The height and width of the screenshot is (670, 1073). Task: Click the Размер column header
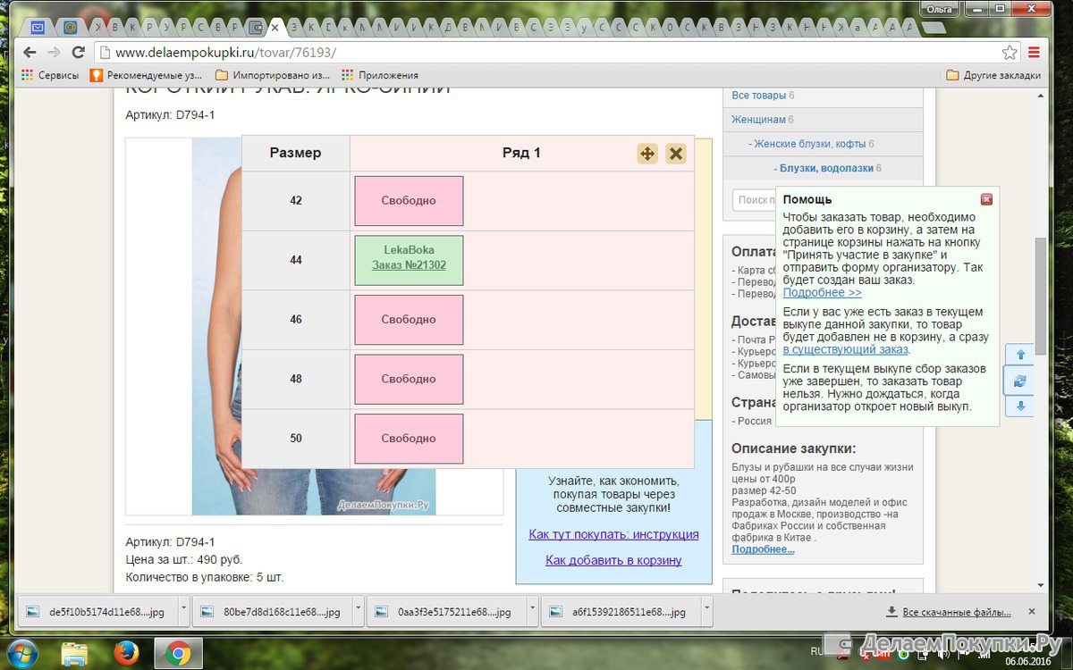295,153
